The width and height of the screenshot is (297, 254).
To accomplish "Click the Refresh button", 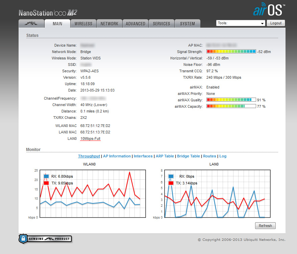I will (x=265, y=226).
